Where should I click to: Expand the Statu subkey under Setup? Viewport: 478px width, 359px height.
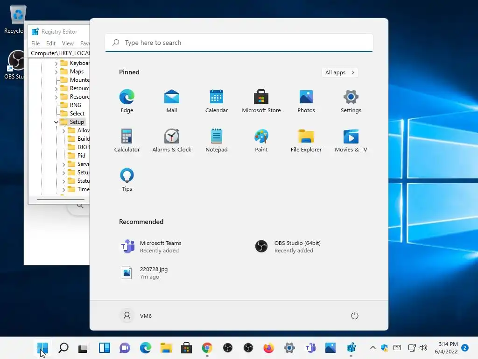coord(63,181)
